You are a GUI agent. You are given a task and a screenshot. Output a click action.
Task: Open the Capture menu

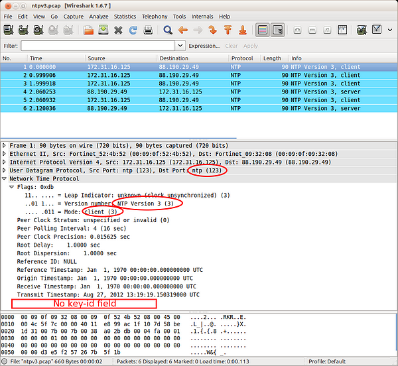point(74,17)
